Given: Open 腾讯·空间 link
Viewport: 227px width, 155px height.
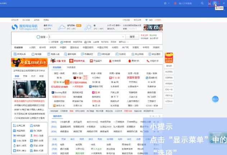Looking at the screenshot, I should [x=78, y=73].
